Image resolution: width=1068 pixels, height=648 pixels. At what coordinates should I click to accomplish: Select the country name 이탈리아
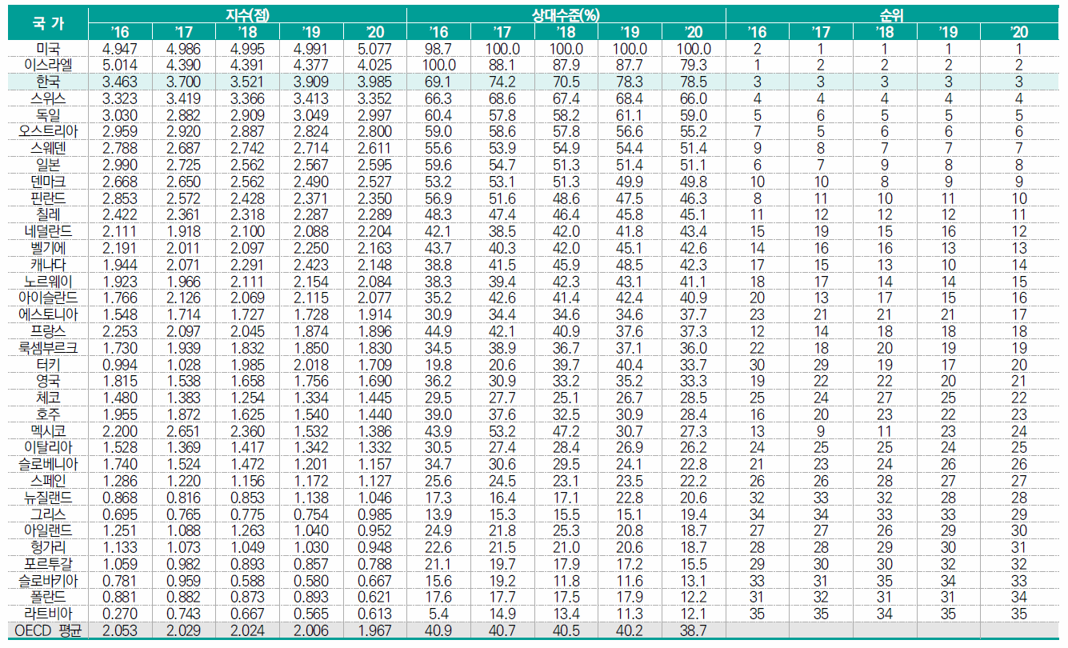48,447
